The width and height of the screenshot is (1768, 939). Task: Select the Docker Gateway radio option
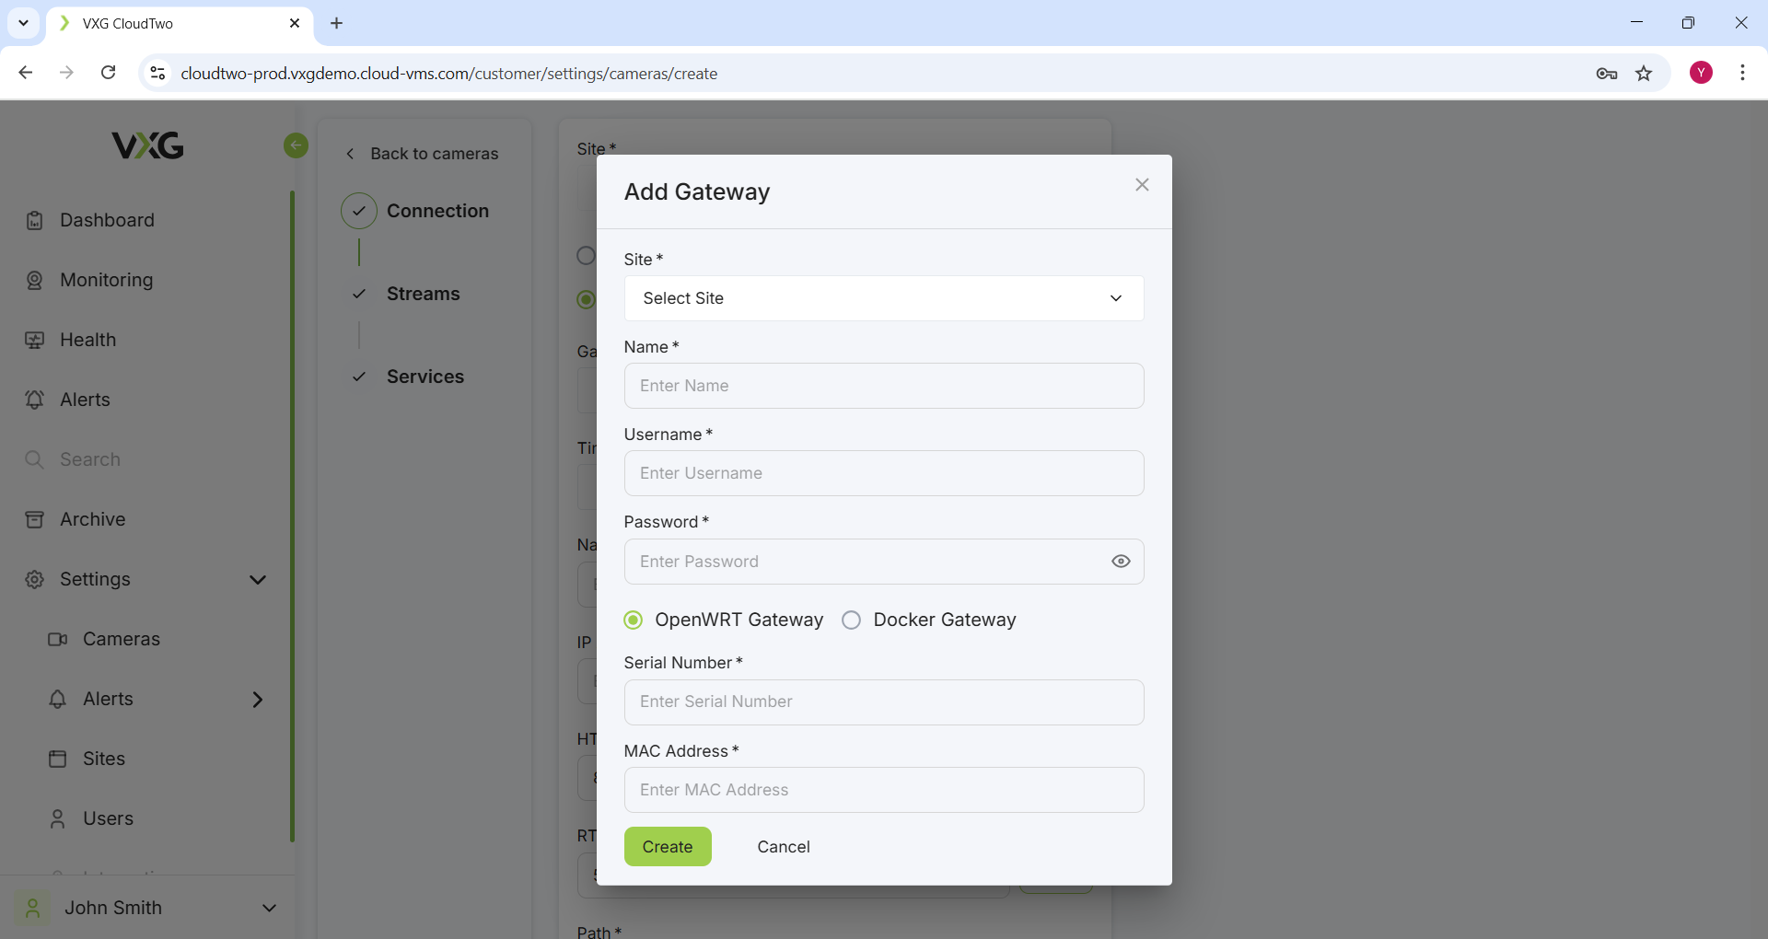852,620
